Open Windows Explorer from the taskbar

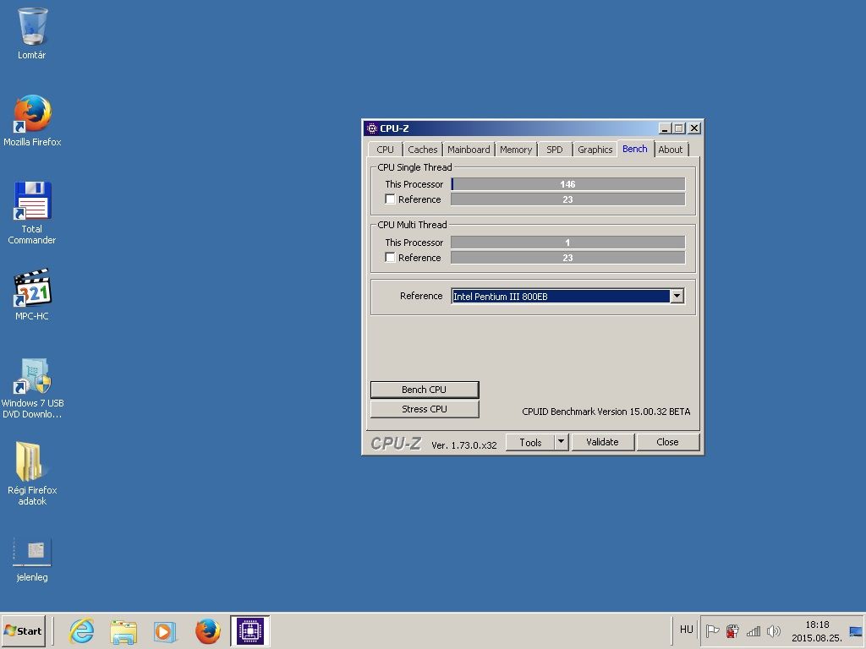pyautogui.click(x=123, y=630)
